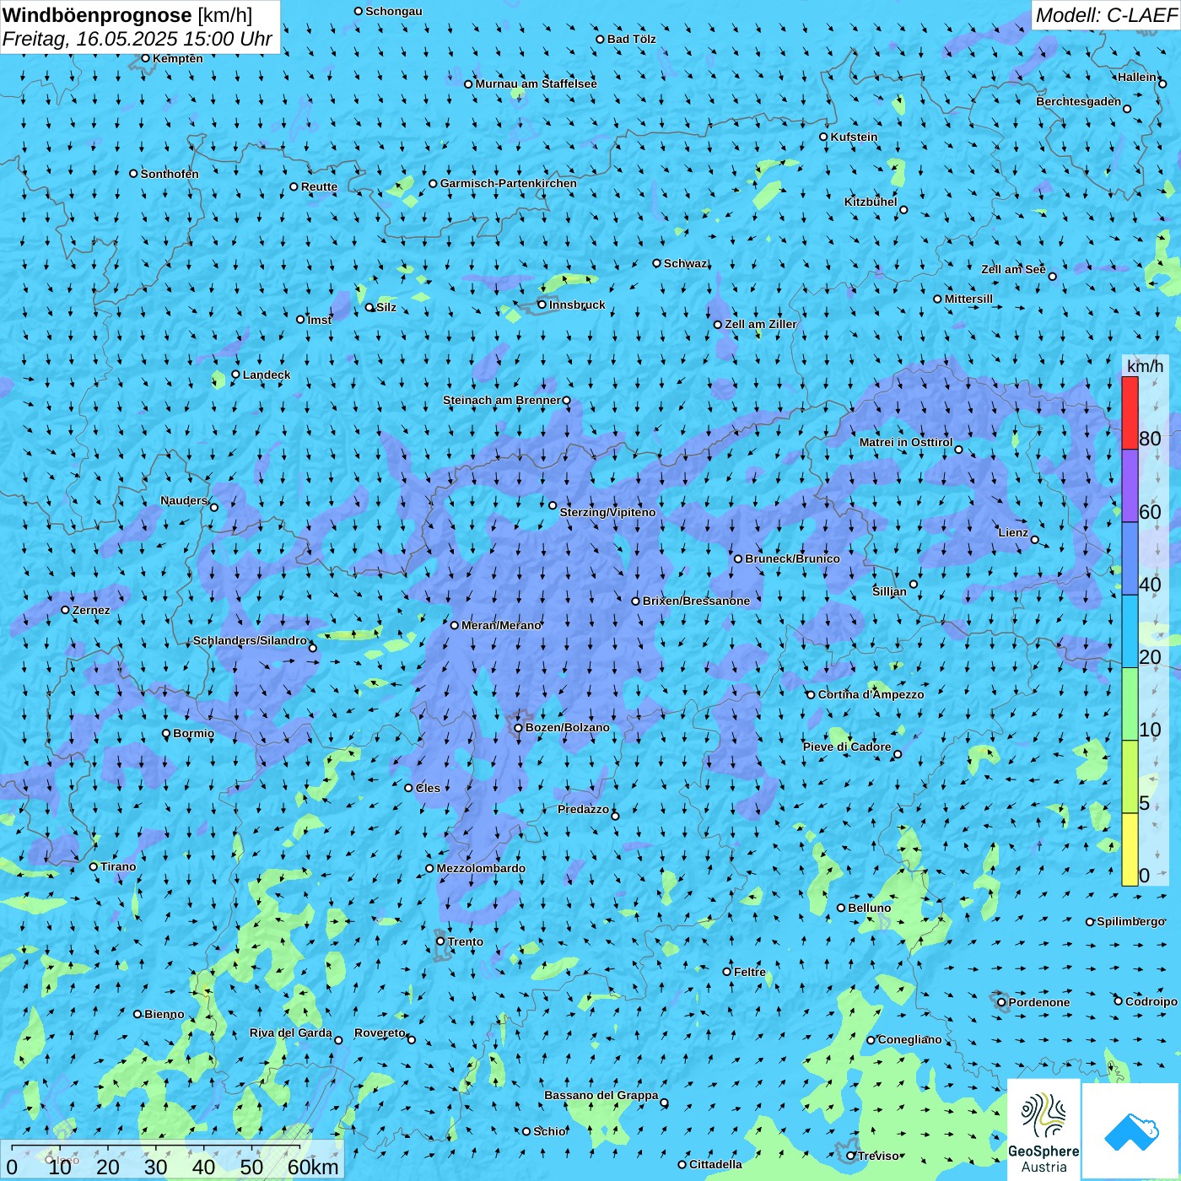This screenshot has width=1181, height=1181.
Task: Click the Berchtesgaden label
Action: point(1079,101)
